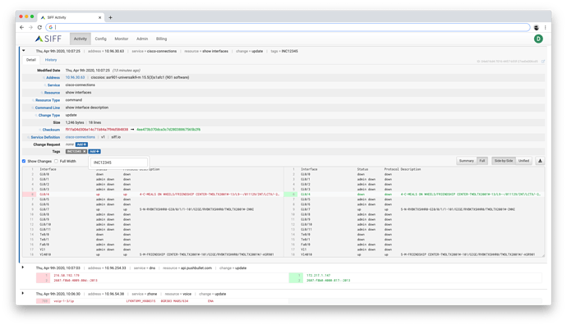Click the Command Line label
The width and height of the screenshot is (567, 325).
[48, 108]
